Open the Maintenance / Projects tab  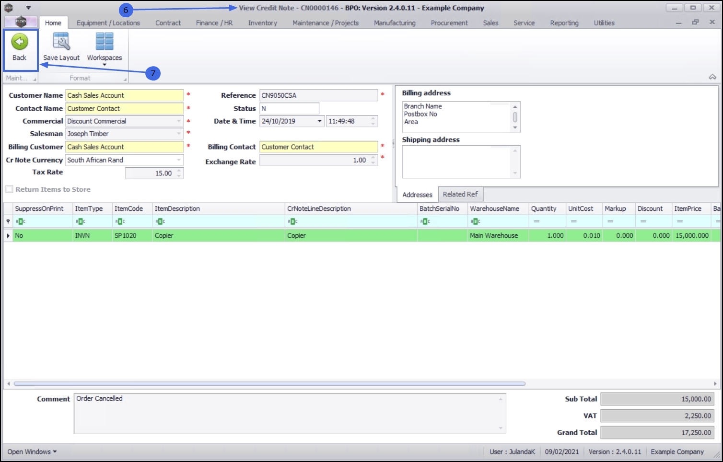tap(326, 23)
